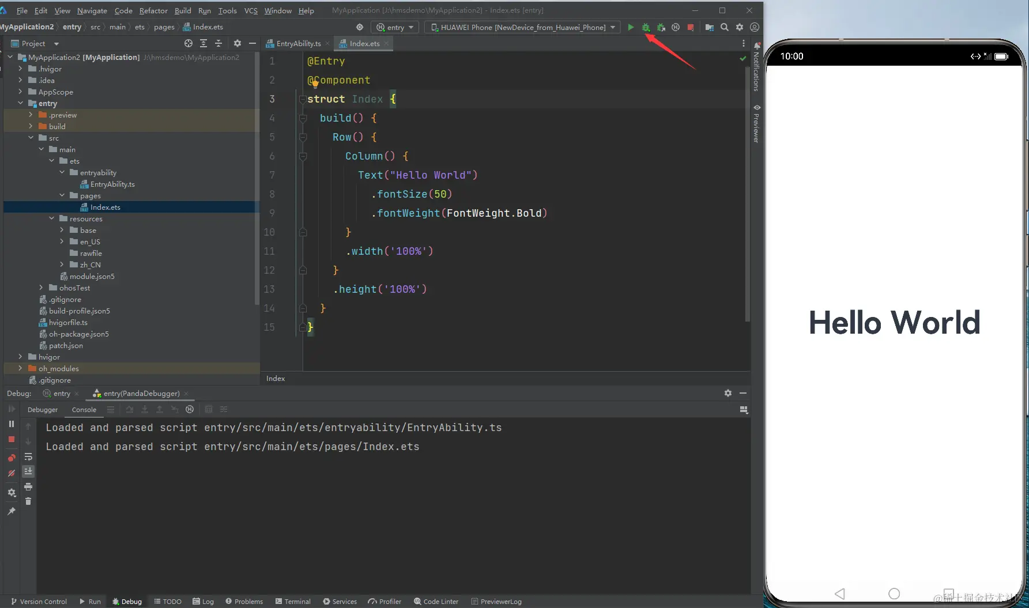Open Terminal tool window
This screenshot has height=608, width=1029.
click(293, 602)
